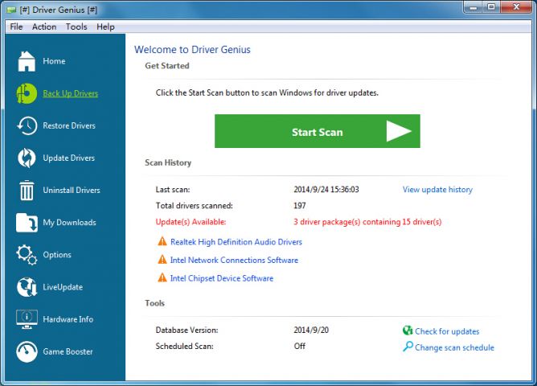Open Change scan schedule link
The width and height of the screenshot is (537, 386).
click(454, 347)
